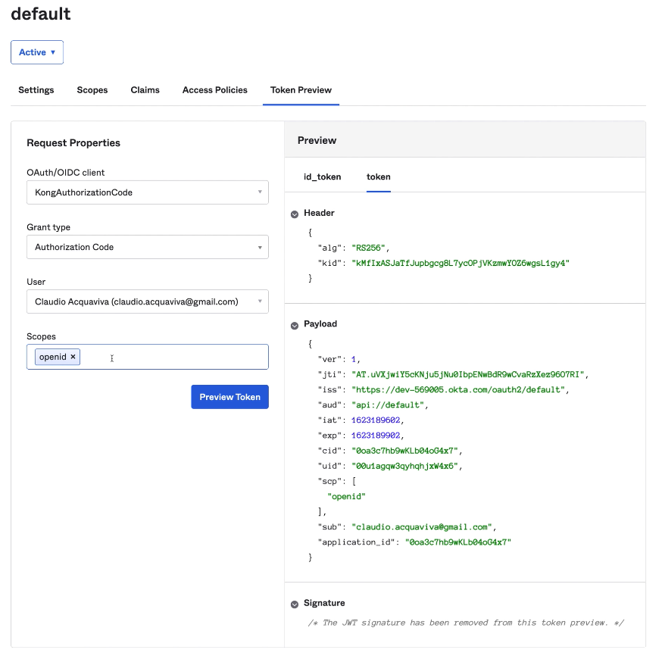
Task: Focus the Scopes input field
Action: click(x=174, y=357)
